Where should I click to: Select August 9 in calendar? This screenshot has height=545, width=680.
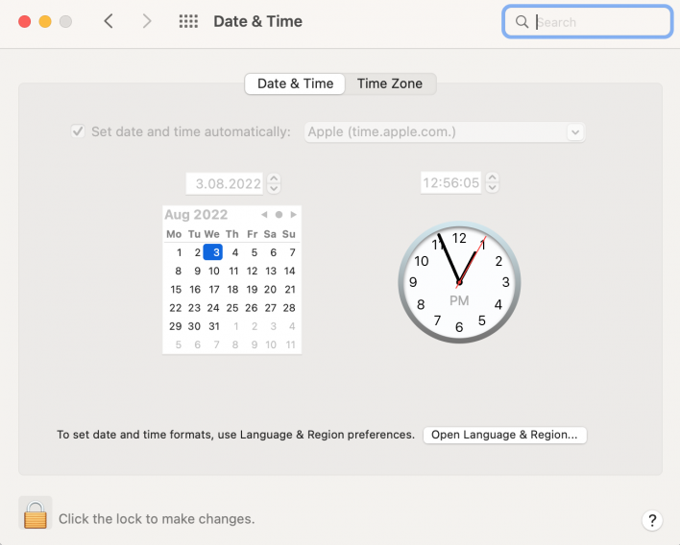[197, 272]
